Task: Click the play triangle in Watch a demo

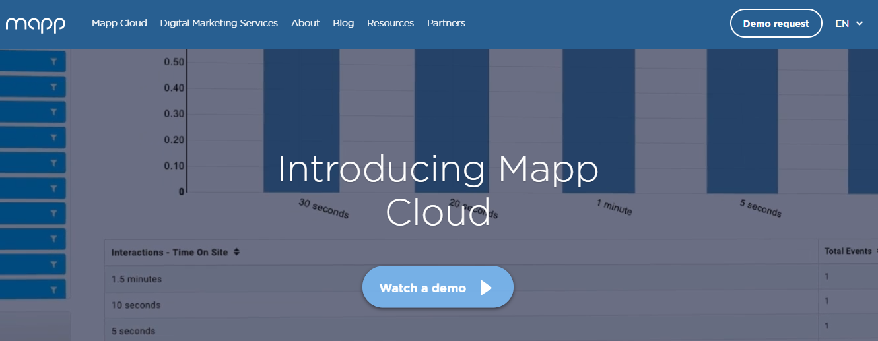Action: coord(486,288)
